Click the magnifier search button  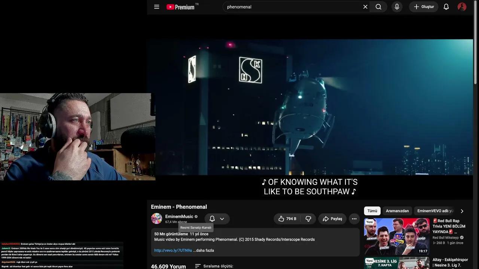coord(378,7)
